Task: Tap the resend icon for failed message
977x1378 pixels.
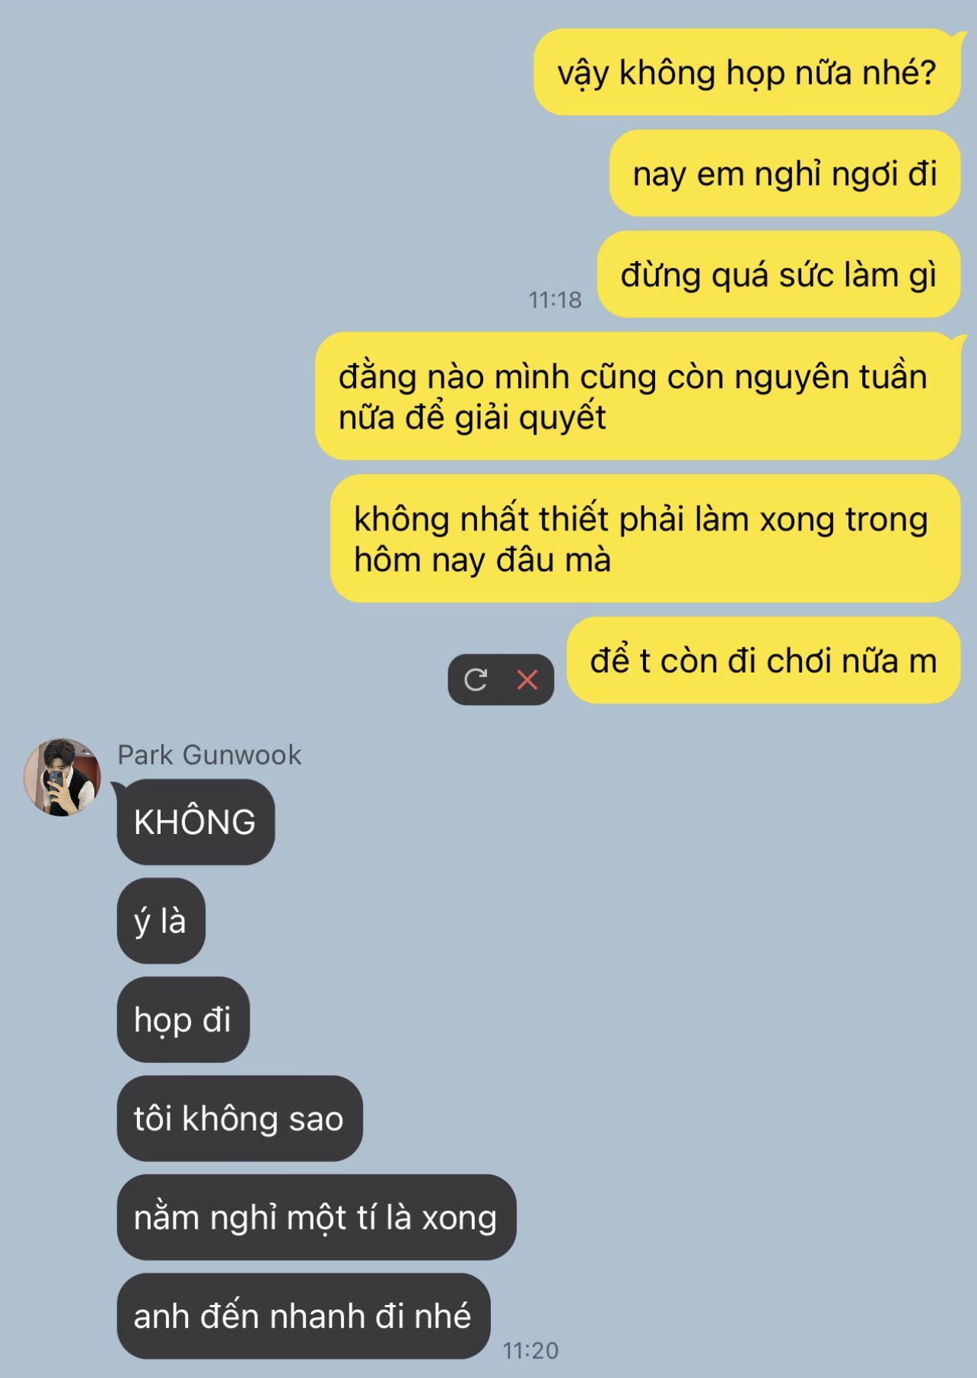Action: pos(476,679)
